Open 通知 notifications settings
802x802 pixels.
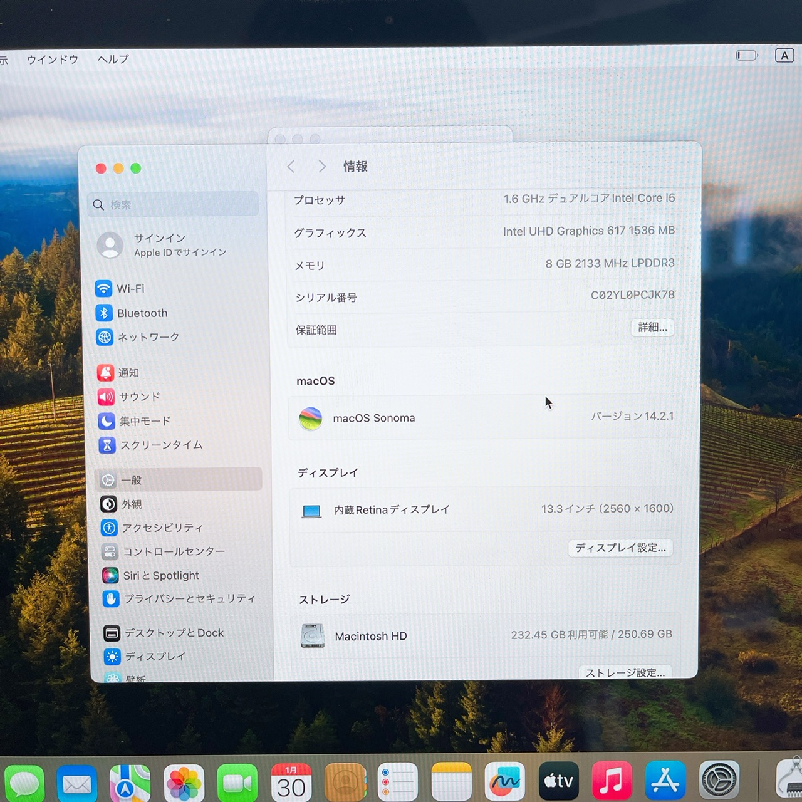coord(118,373)
